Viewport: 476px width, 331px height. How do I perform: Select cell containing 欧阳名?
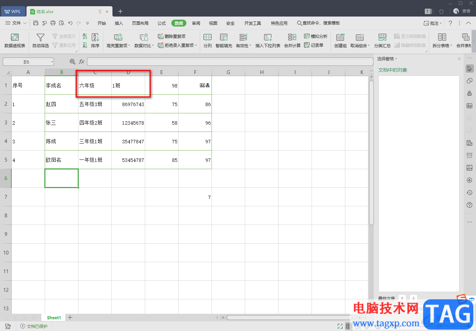point(62,160)
